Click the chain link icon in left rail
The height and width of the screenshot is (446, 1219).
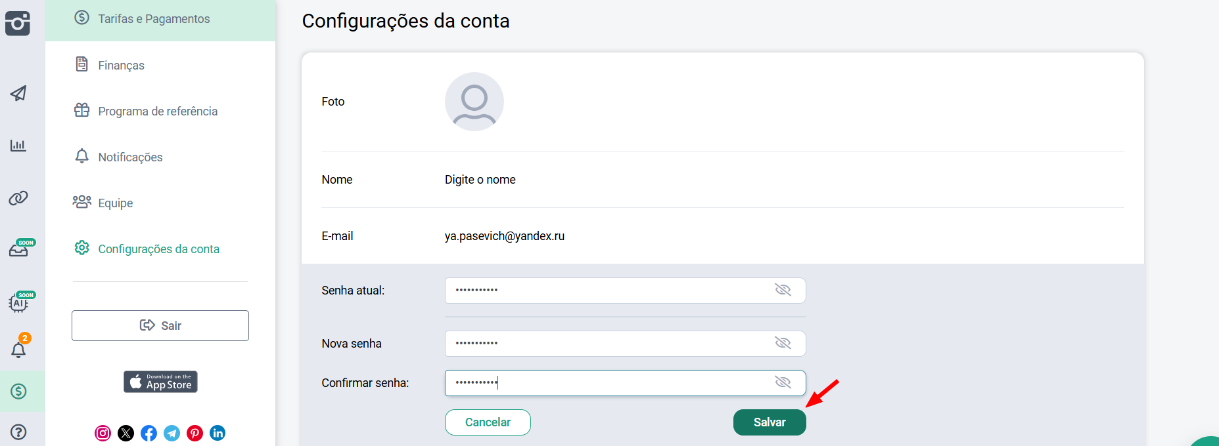tap(18, 197)
